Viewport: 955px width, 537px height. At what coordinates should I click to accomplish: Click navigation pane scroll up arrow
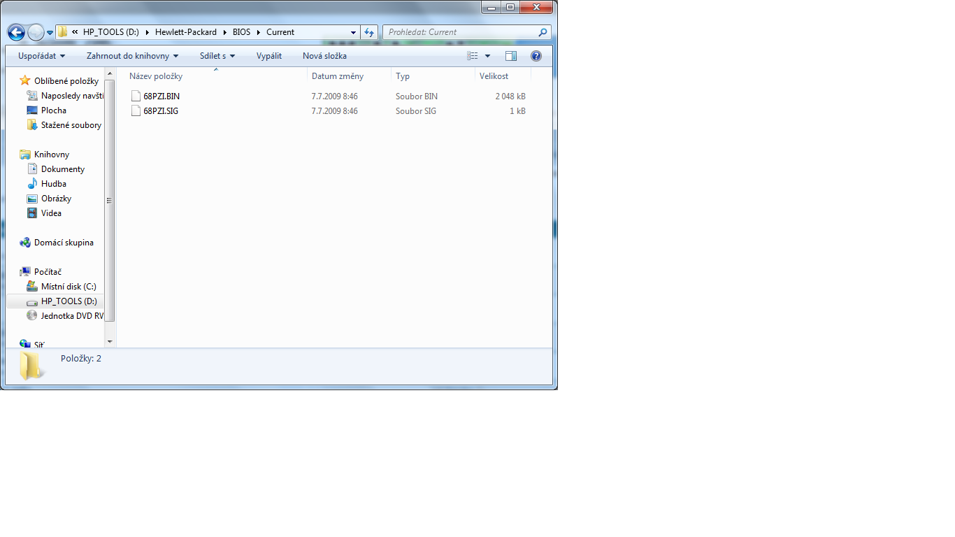(110, 73)
